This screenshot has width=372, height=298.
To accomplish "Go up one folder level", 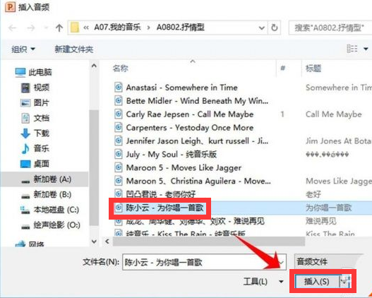I will 59,28.
